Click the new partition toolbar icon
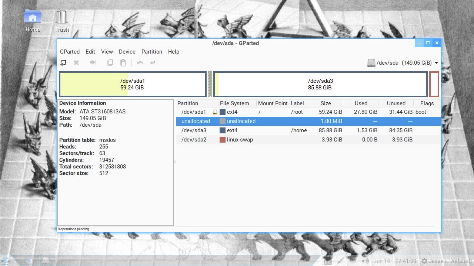This screenshot has width=474, height=266. [x=63, y=63]
